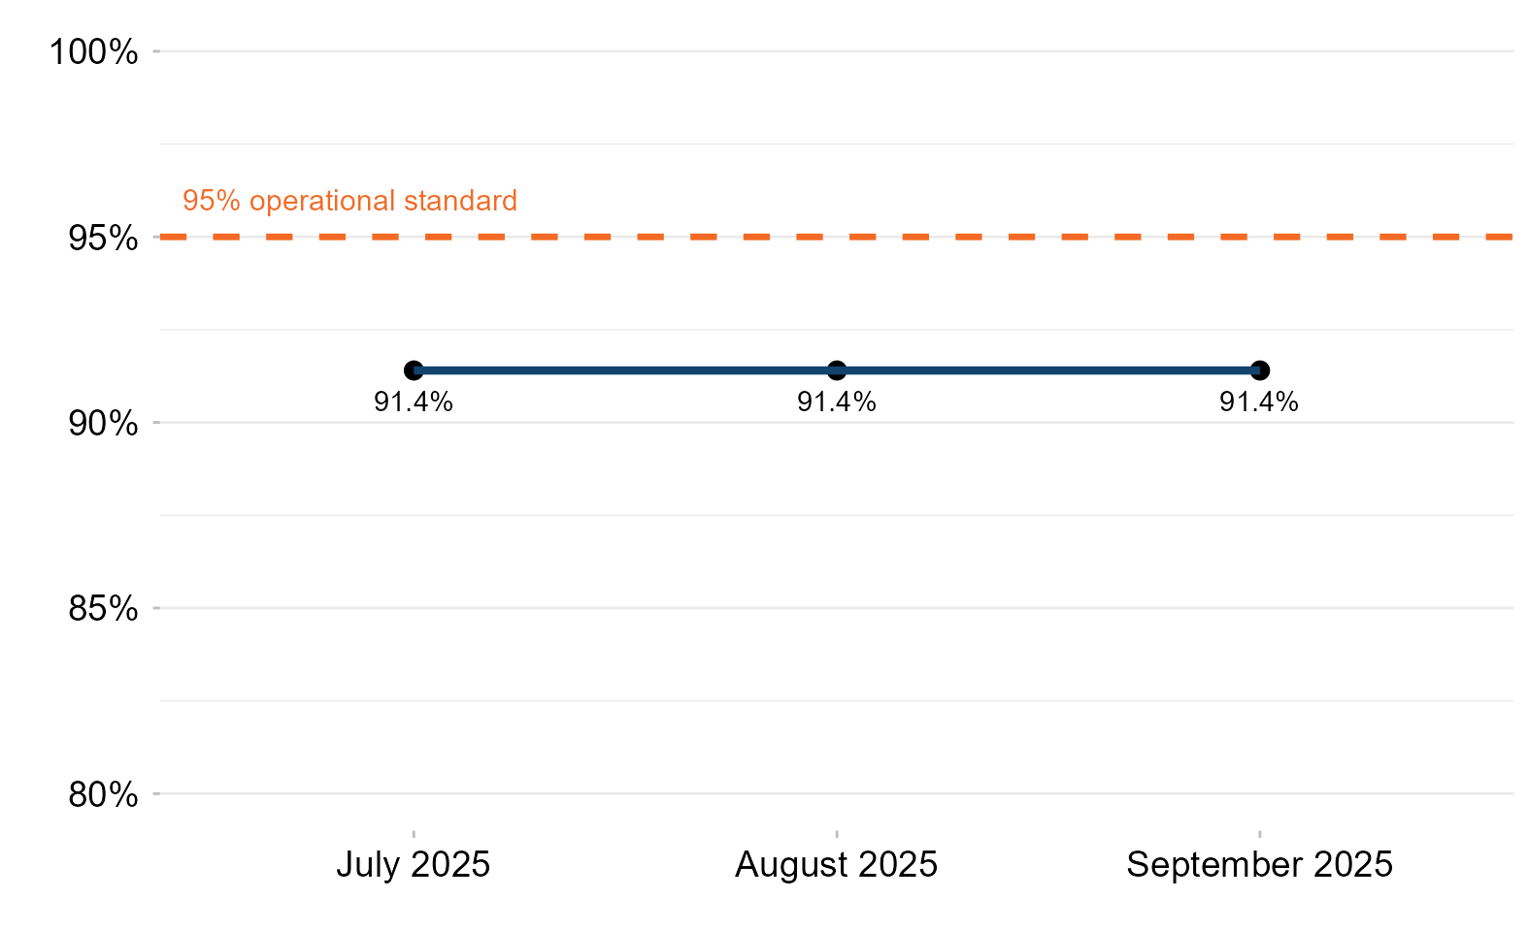
Task: Click the August 2025 data point
Action: (837, 370)
